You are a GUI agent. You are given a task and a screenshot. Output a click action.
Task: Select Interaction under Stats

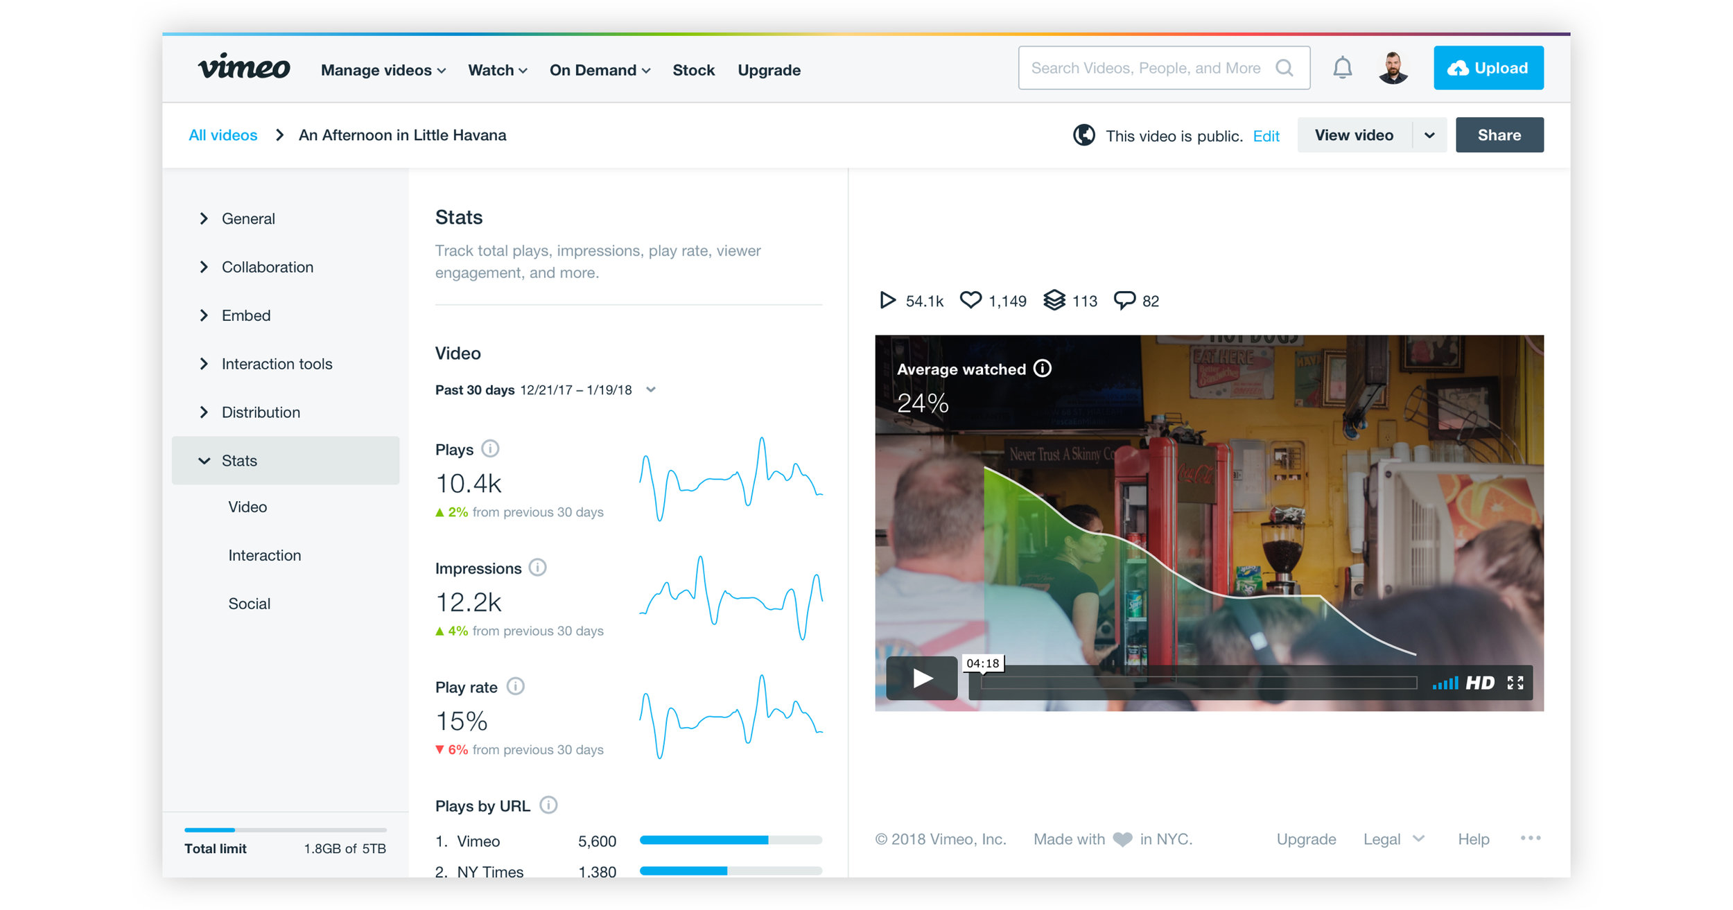(x=265, y=555)
